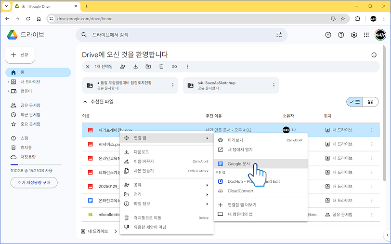This screenshot has width=391, height=244.
Task: Open Google apps grid icon
Action: 366,35
